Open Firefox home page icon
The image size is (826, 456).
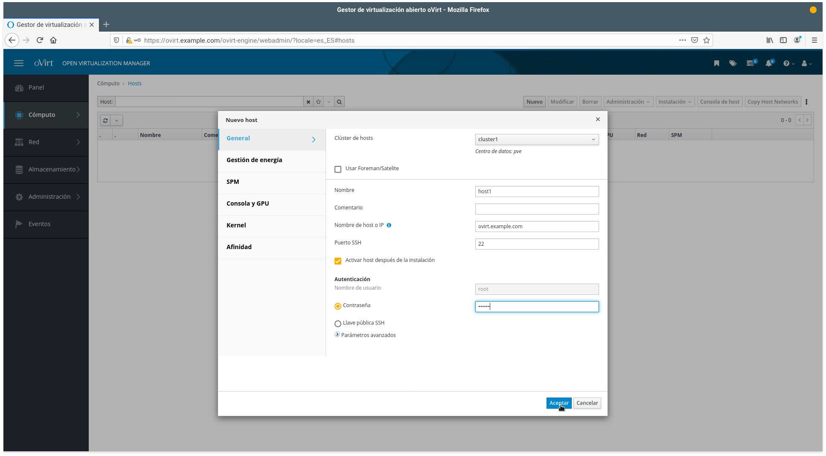click(53, 40)
